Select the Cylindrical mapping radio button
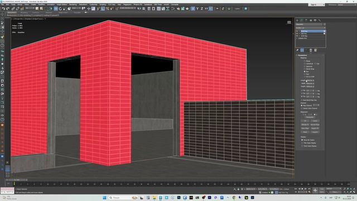Screen dimensions: 357x201 point(305,64)
